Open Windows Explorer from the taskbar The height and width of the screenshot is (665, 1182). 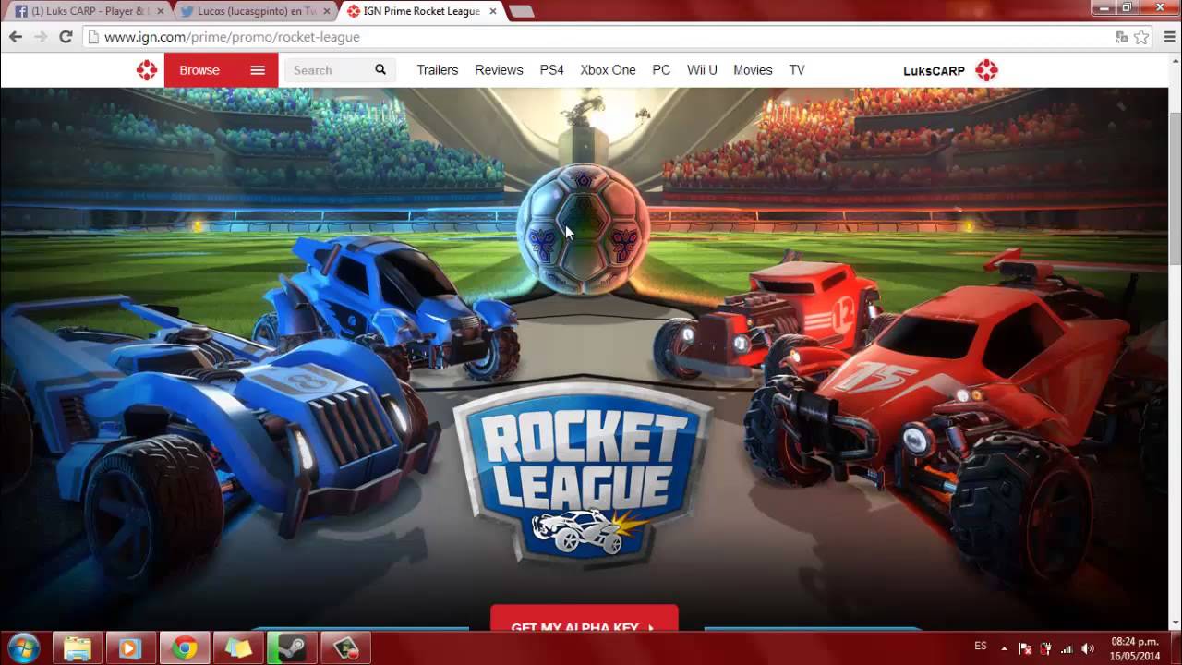click(x=78, y=648)
